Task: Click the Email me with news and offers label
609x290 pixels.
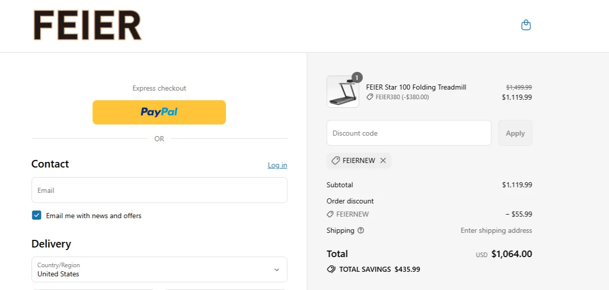Action: 94,216
